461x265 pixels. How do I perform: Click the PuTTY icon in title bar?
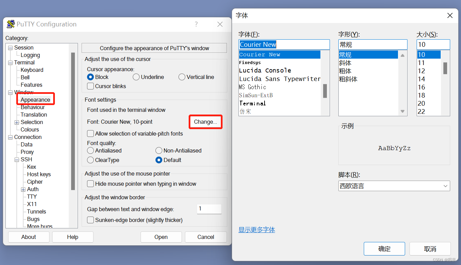(11, 24)
